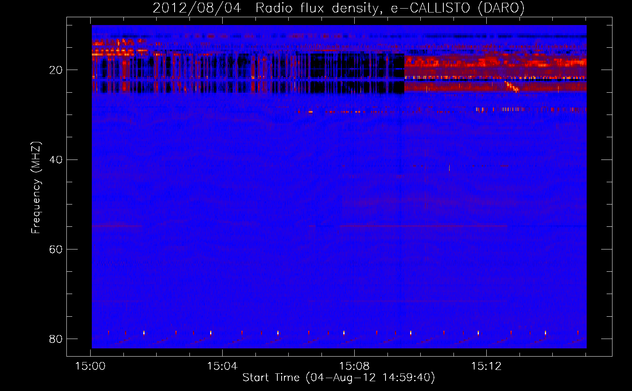
Task: Click the 15:12 time tick label
Action: tap(486, 366)
